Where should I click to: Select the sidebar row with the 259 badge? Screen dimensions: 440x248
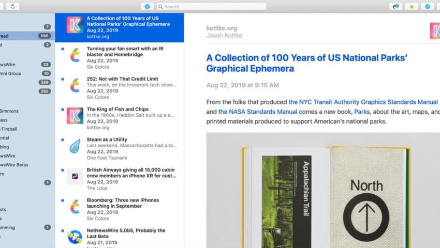(x=26, y=82)
